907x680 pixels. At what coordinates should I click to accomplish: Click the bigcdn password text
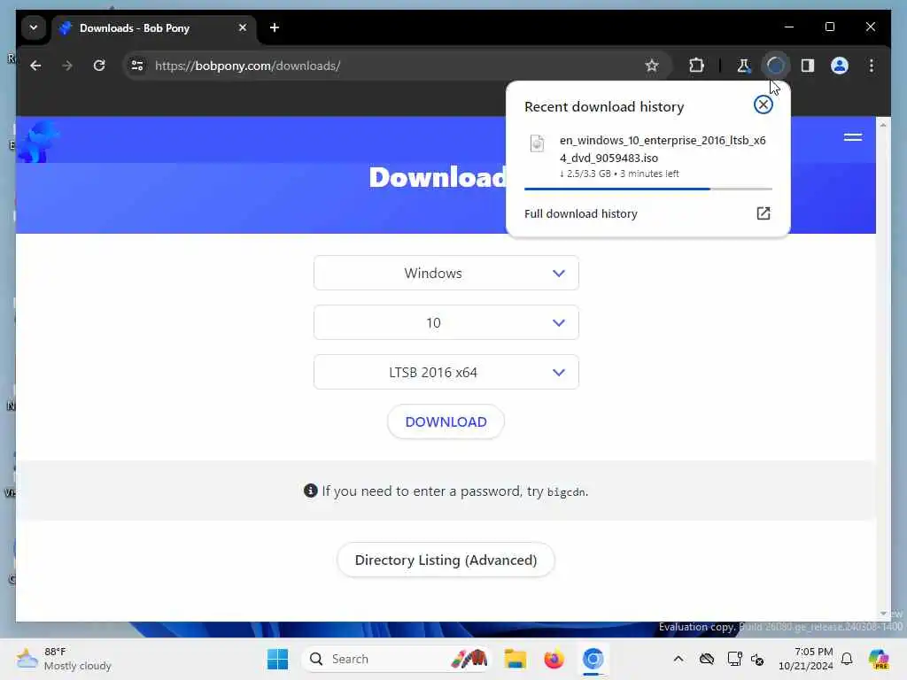point(566,492)
